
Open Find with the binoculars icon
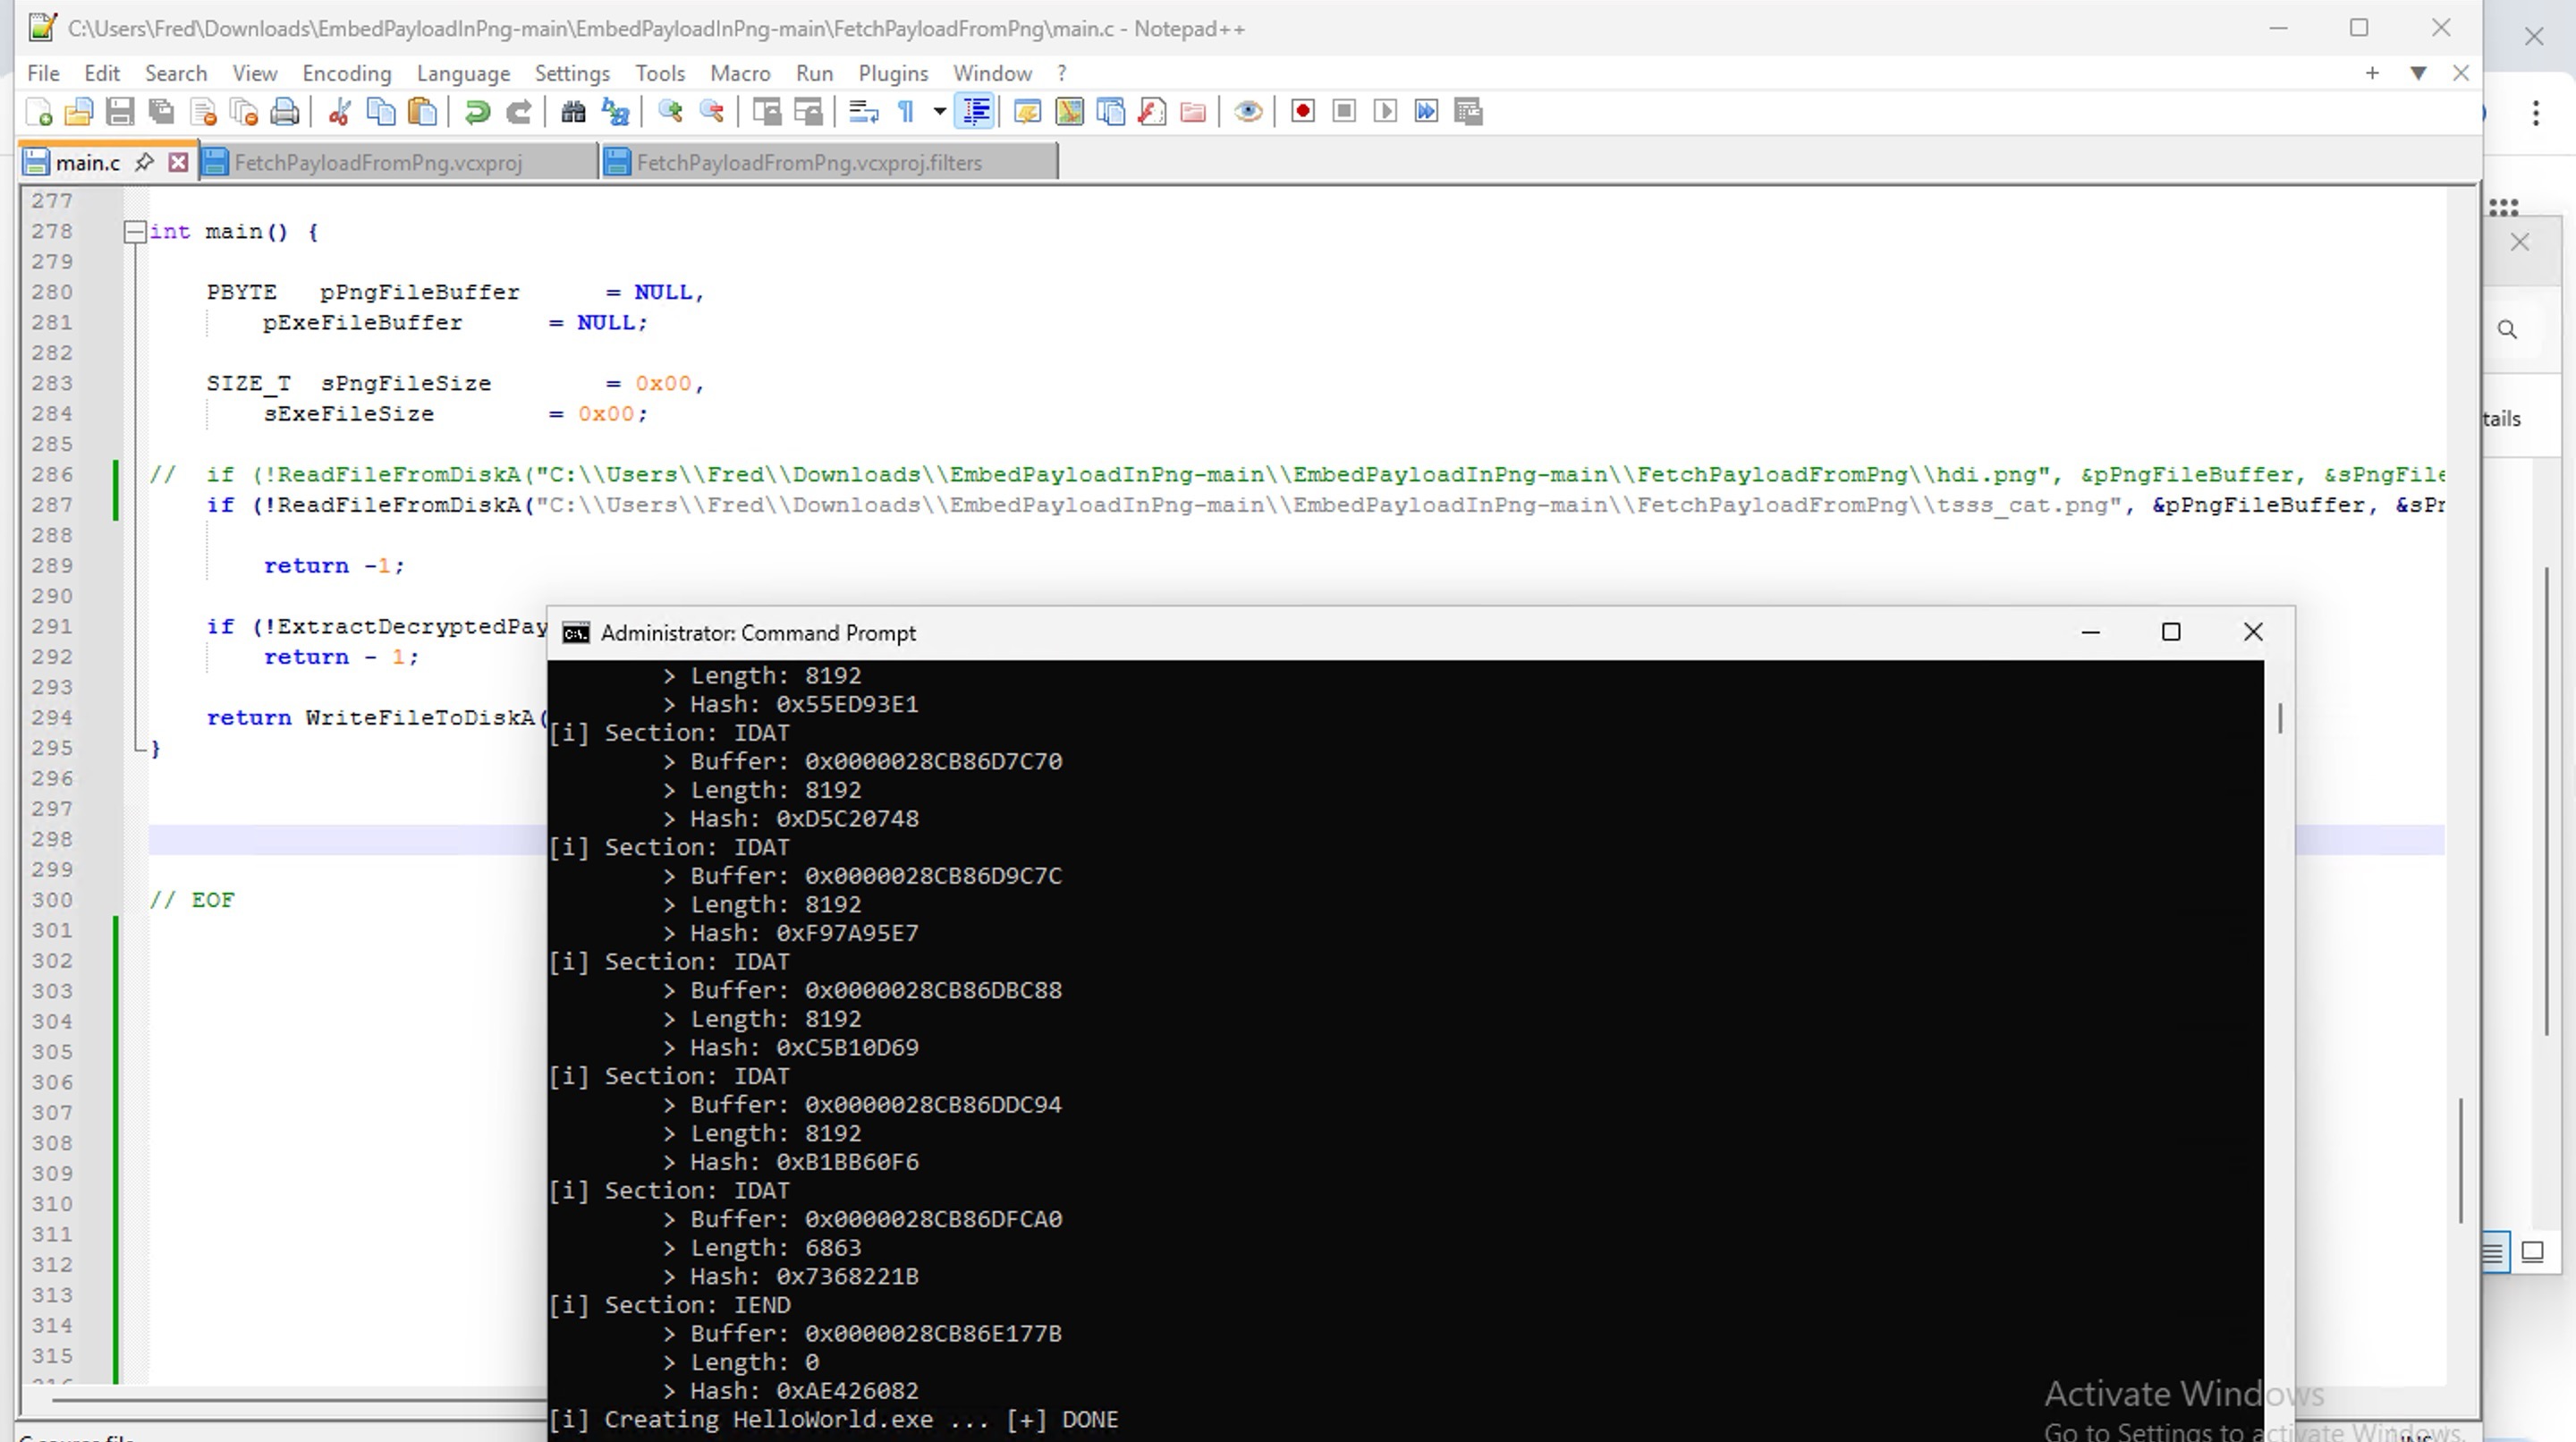pos(573,111)
